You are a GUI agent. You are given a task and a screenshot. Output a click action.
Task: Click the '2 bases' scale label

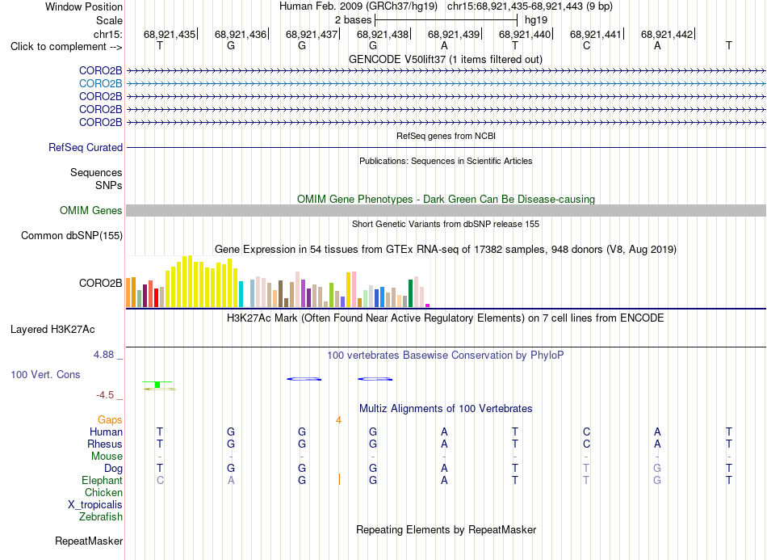(353, 20)
